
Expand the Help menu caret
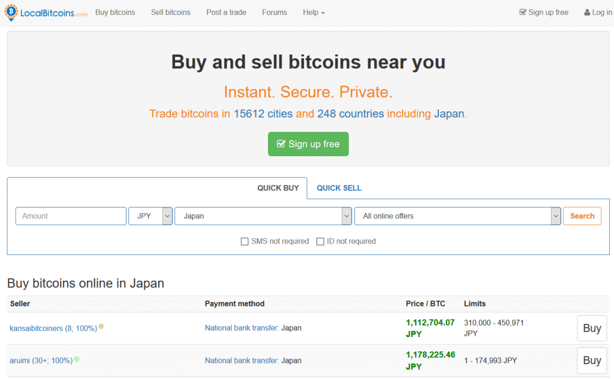(323, 13)
